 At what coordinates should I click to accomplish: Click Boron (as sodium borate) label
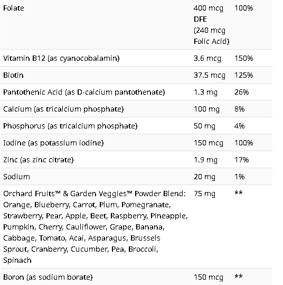pyautogui.click(x=48, y=277)
